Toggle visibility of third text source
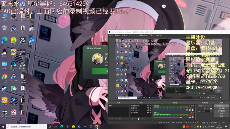Viewport: 230px width, 129px height. click(148, 110)
